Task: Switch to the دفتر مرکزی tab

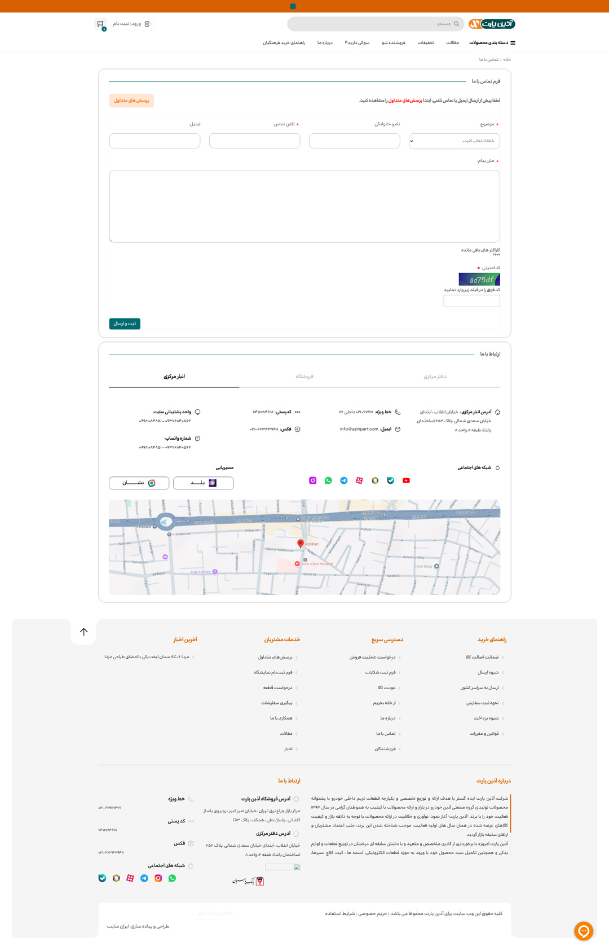Action: point(435,377)
